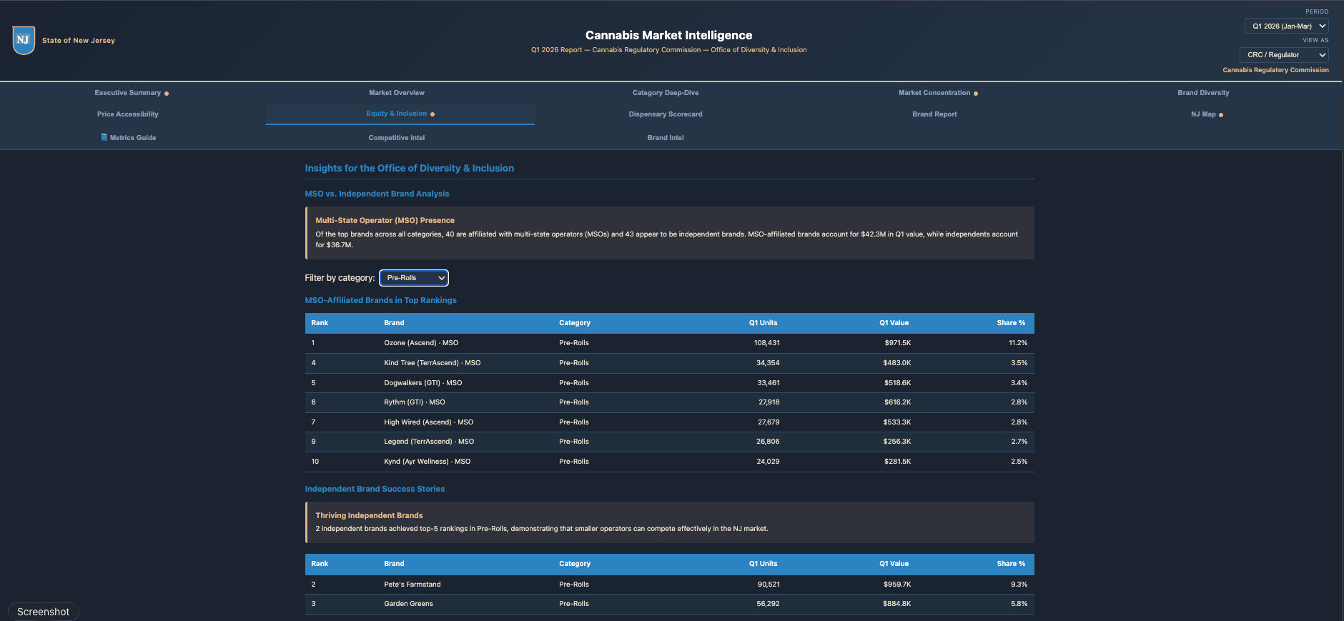Click the NJ state shield logo
1344x621 pixels.
coord(24,40)
